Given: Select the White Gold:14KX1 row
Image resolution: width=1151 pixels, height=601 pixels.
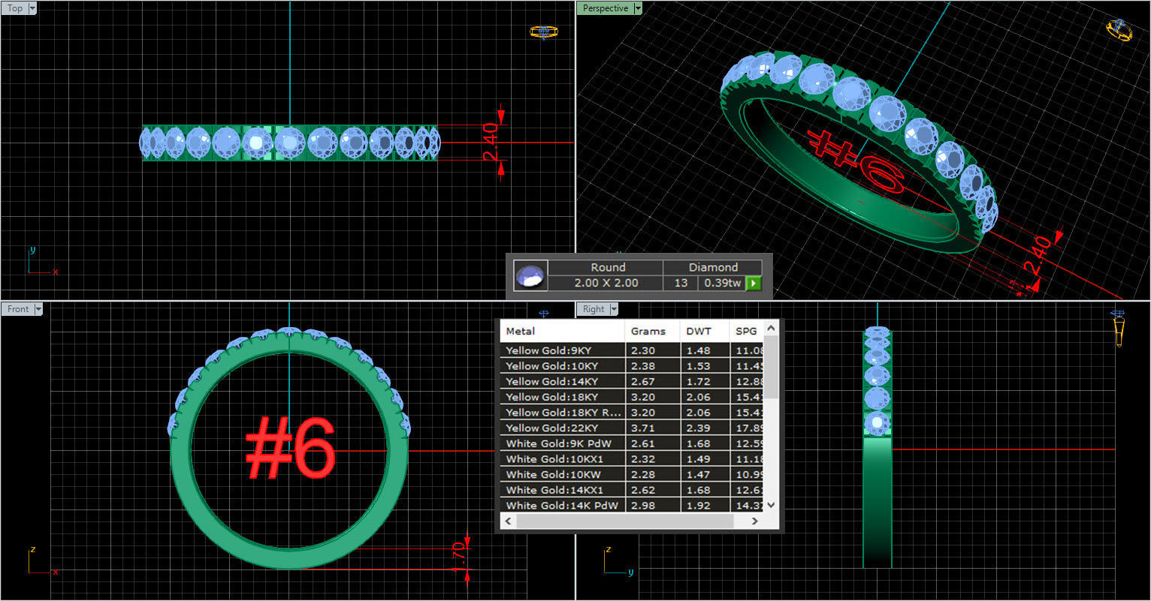Looking at the screenshot, I should coord(633,490).
